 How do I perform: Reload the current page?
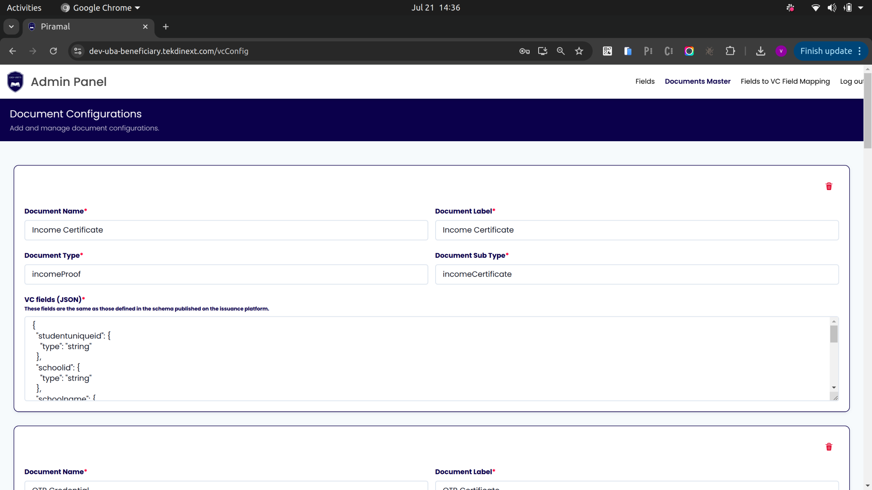point(53,51)
